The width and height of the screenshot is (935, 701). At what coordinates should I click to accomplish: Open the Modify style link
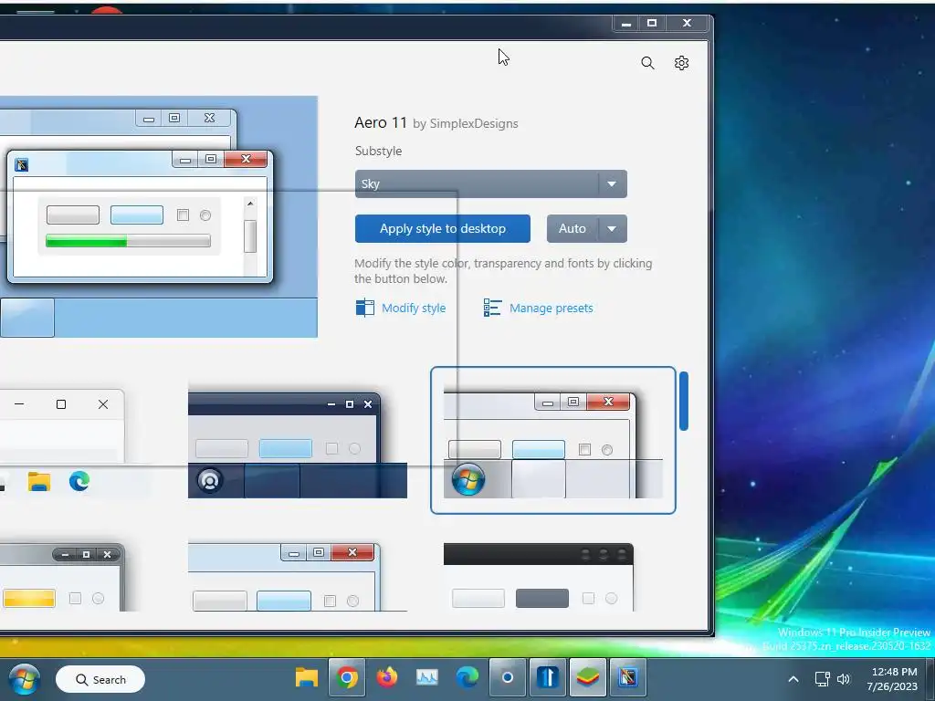(414, 308)
